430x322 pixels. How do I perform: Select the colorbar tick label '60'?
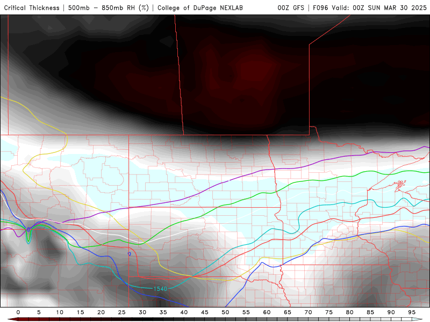click(267, 312)
